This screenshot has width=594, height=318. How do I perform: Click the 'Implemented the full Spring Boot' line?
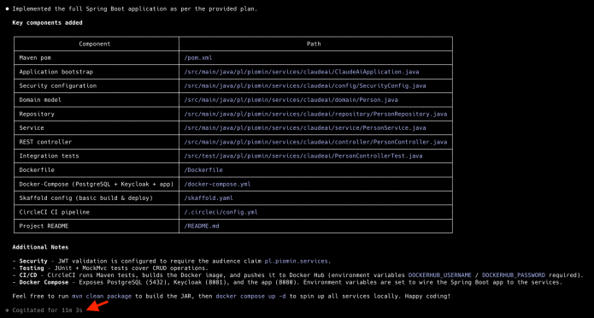pyautogui.click(x=135, y=9)
